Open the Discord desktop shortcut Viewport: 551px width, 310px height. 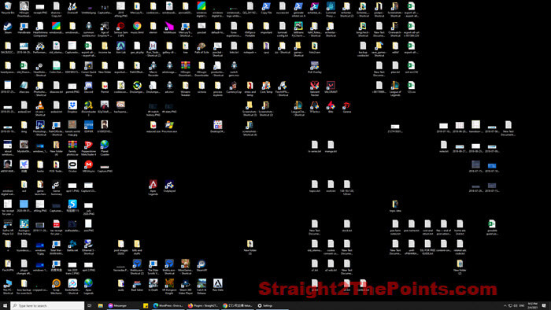pyautogui.click(x=88, y=87)
